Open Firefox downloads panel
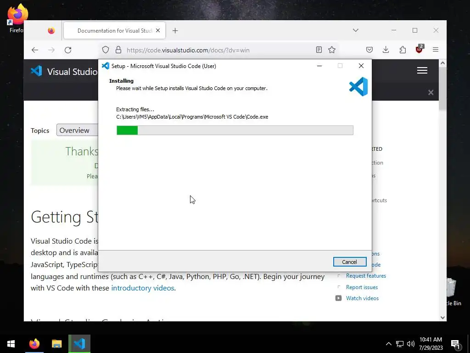470x353 pixels. click(386, 50)
